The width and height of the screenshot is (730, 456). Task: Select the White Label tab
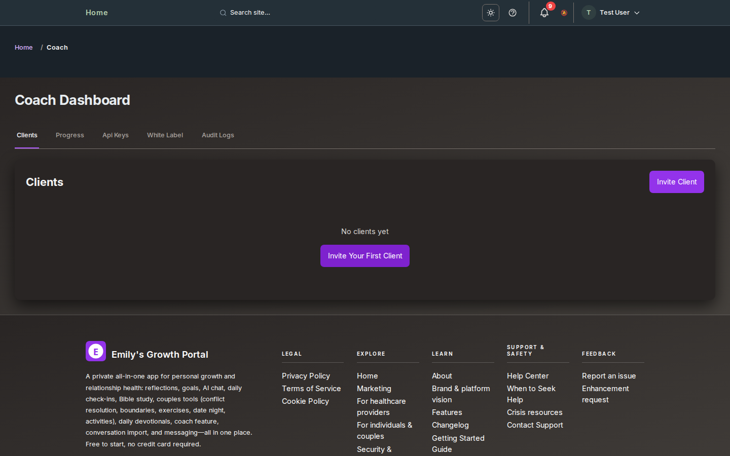(165, 135)
